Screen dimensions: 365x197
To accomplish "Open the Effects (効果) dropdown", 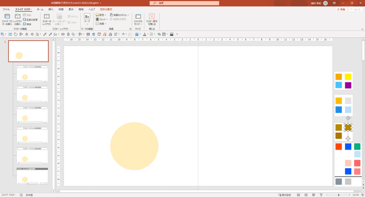I will tap(101, 24).
